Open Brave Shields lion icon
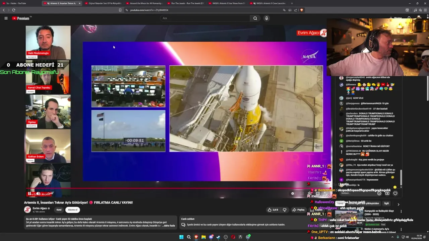 coord(302,10)
